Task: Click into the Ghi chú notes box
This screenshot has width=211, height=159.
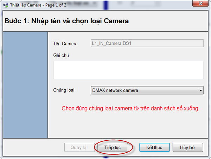Action: (x=128, y=70)
